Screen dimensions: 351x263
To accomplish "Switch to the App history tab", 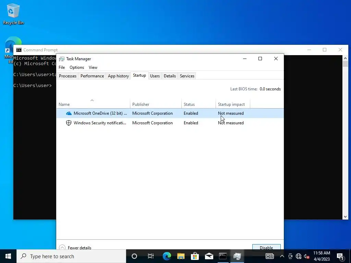I will (x=118, y=76).
